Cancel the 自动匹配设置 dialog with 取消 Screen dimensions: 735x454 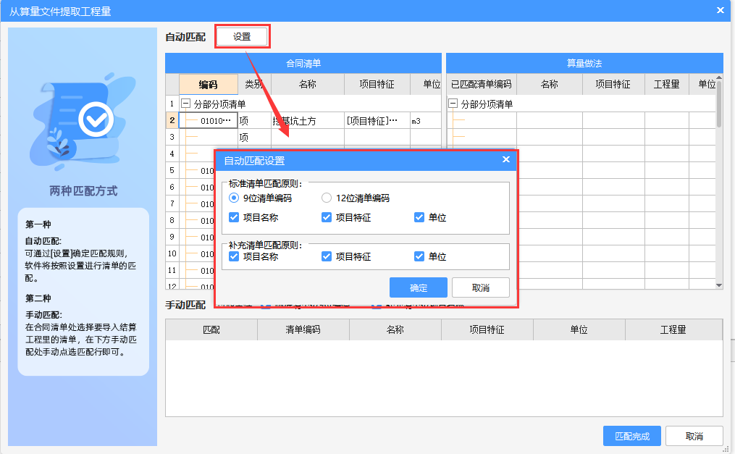(480, 287)
